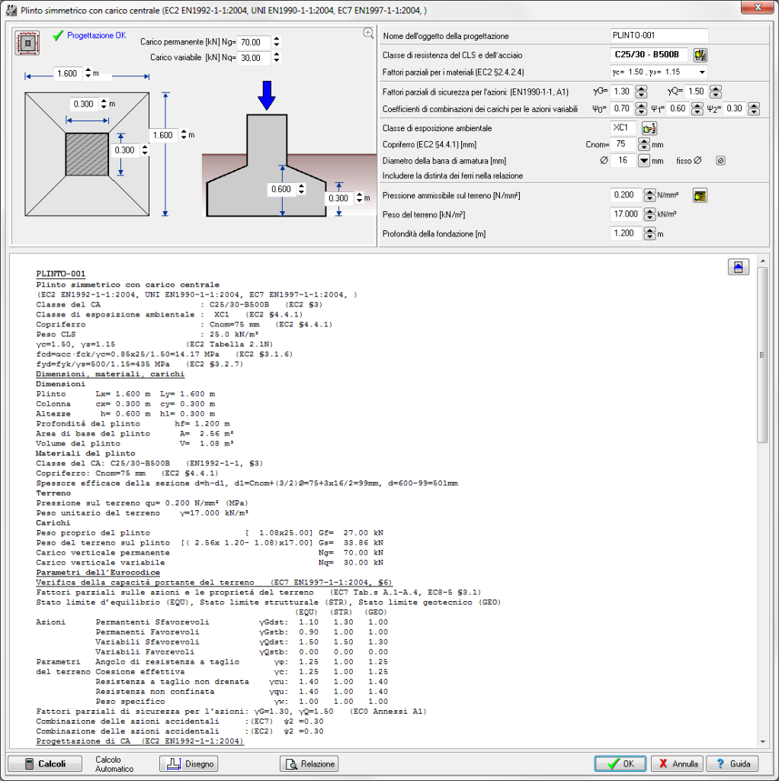Open bar diameter dropdown arrow
This screenshot has width=779, height=781.
(644, 161)
